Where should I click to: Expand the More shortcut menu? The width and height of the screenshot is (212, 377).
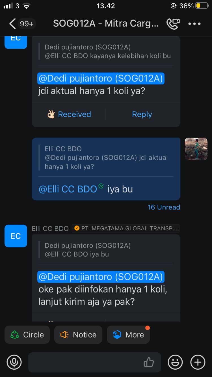coord(128,335)
